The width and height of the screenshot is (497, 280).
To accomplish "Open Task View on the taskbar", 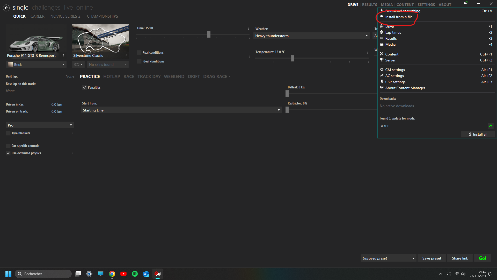I will pos(78,274).
